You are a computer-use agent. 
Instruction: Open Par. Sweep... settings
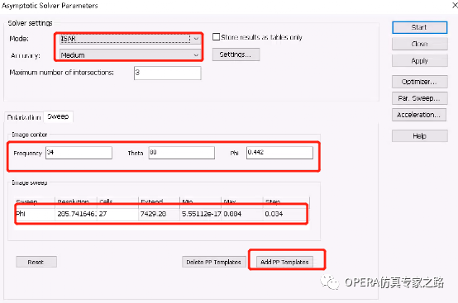419,98
